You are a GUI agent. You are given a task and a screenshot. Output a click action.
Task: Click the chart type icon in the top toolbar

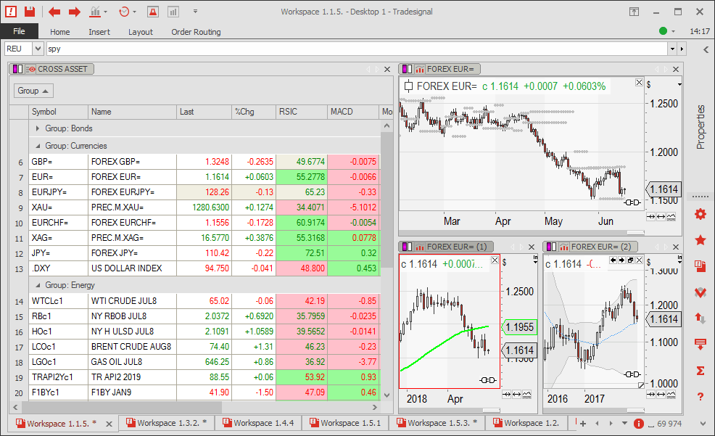pyautogui.click(x=95, y=12)
